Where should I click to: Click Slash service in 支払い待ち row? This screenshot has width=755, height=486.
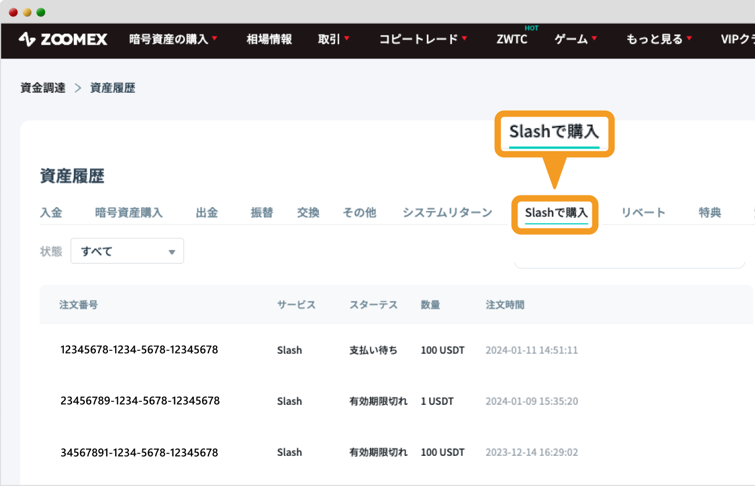click(x=290, y=350)
